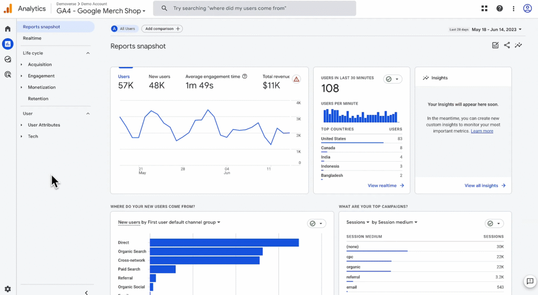The width and height of the screenshot is (538, 295).
Task: Click the United States row in Top Countries
Action: pyautogui.click(x=361, y=139)
